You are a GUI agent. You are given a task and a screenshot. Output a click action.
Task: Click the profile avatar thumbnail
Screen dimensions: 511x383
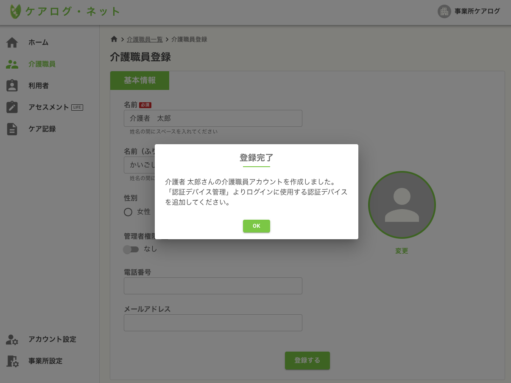(402, 205)
